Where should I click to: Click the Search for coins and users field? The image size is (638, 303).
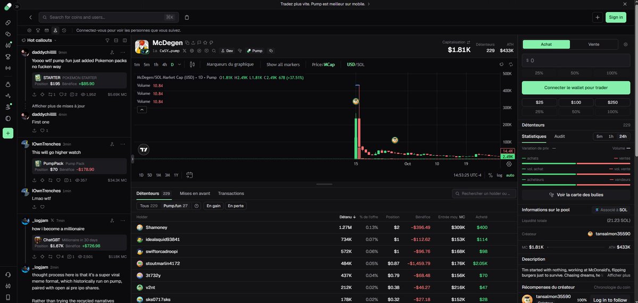pos(108,17)
